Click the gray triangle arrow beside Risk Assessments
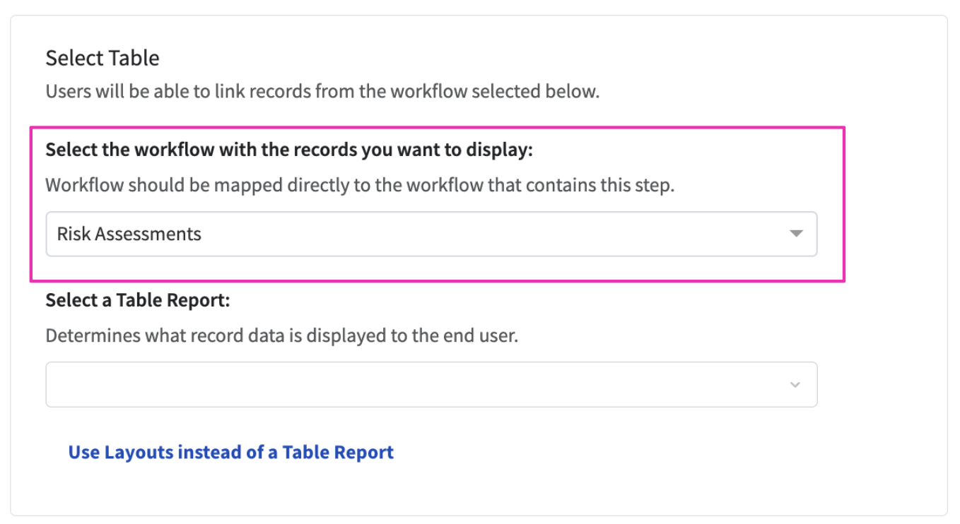Viewport: 960px width, 524px height. [x=796, y=234]
